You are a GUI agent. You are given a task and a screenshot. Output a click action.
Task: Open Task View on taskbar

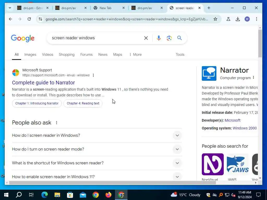[31, 195]
